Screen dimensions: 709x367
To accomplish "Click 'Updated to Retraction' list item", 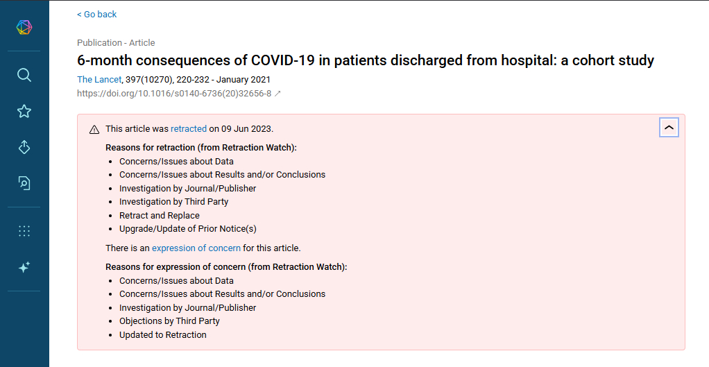I will pyautogui.click(x=163, y=335).
